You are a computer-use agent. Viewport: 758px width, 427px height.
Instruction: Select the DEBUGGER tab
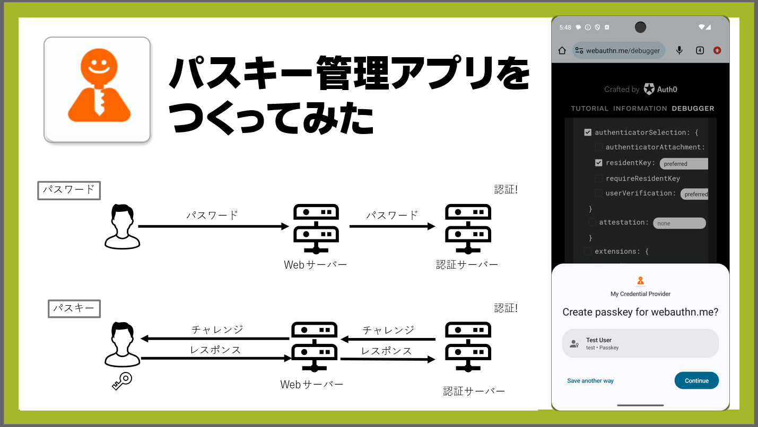point(693,108)
